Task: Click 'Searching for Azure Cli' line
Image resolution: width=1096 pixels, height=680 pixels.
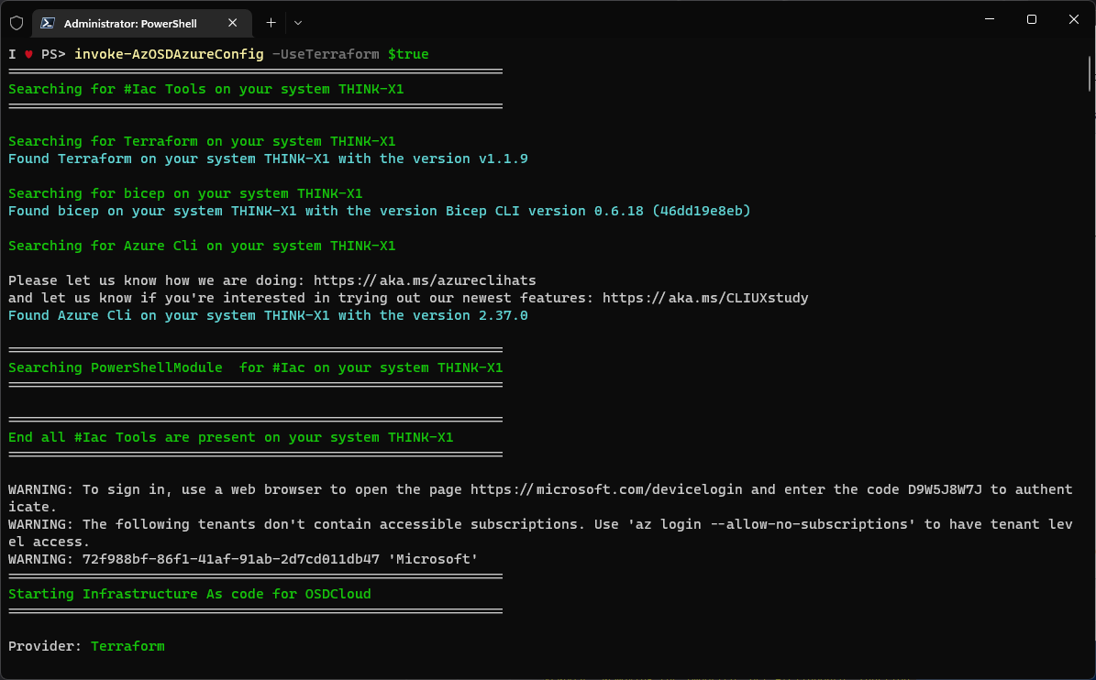Action: [202, 246]
